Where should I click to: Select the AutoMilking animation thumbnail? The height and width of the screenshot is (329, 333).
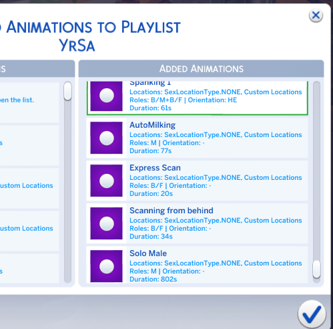[106, 138]
